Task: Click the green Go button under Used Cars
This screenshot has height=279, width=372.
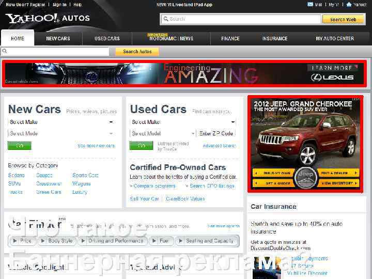Action: point(142,145)
